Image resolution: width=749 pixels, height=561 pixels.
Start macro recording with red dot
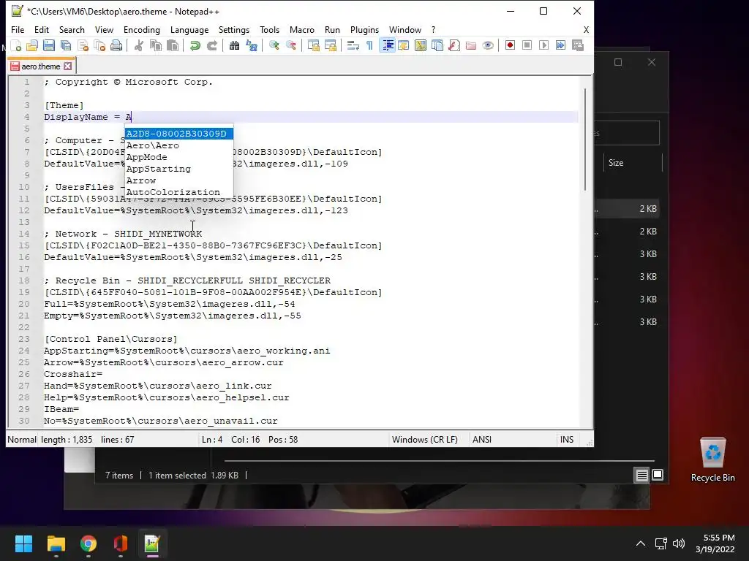[510, 45]
